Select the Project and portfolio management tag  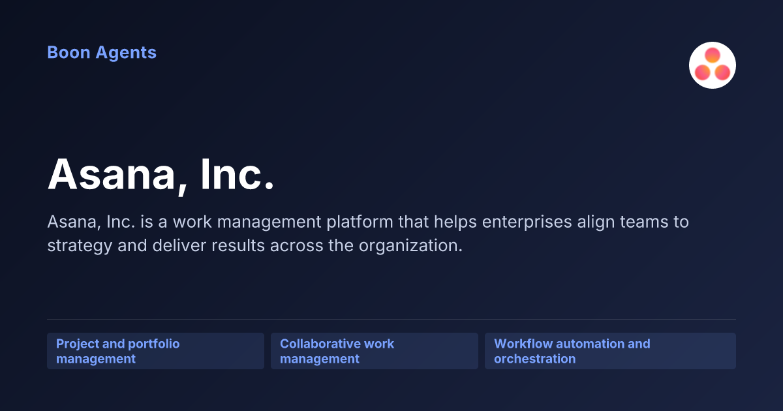coord(155,351)
